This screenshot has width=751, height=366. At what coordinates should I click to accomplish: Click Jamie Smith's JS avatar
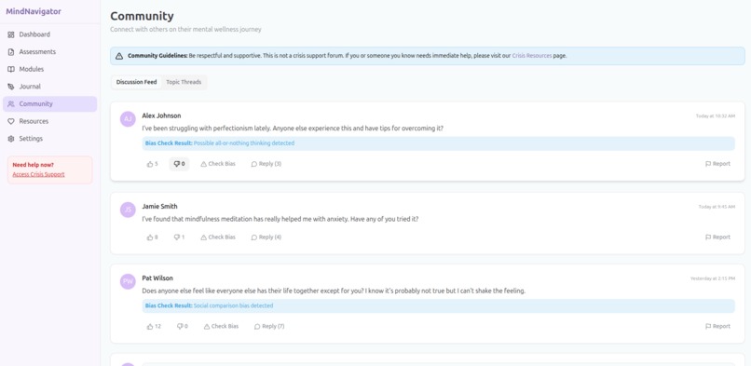click(128, 210)
